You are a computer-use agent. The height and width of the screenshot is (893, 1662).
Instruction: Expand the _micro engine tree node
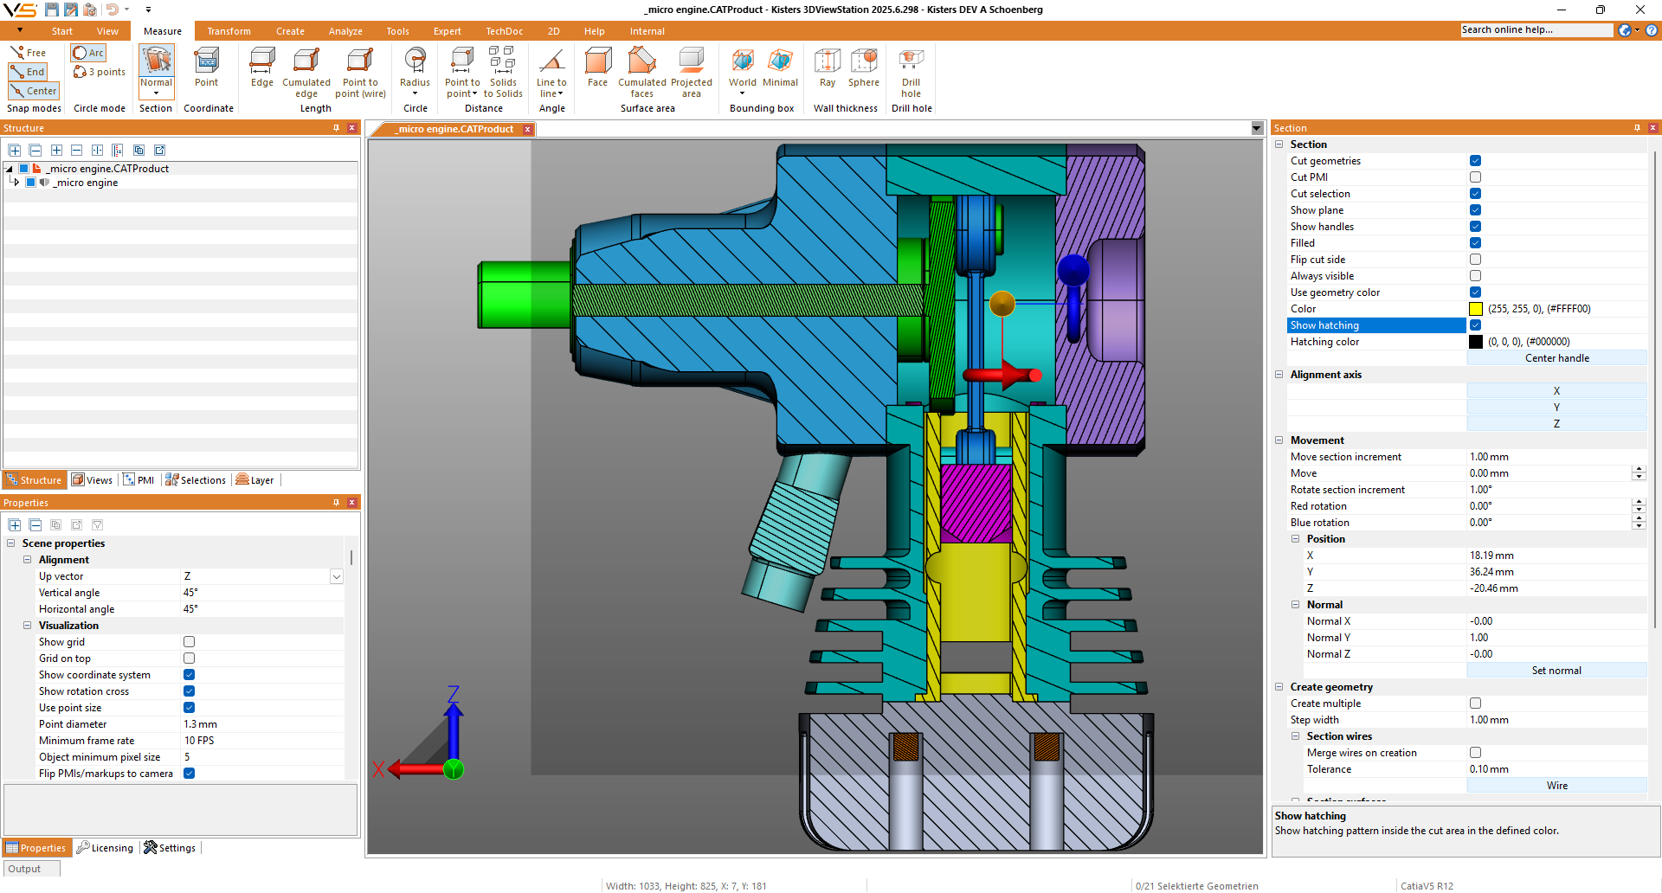[16, 183]
